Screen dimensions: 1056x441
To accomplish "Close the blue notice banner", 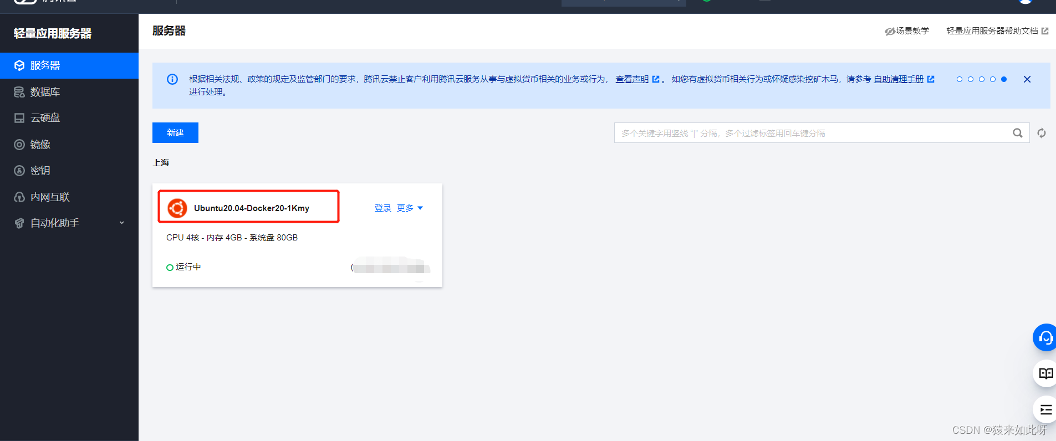I will [1027, 79].
